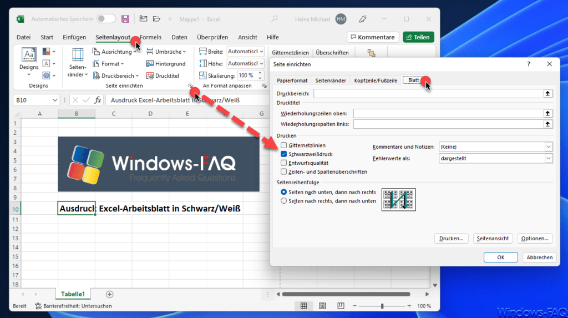
Task: Toggle Automatisches Speichern switch
Action: coord(106,19)
